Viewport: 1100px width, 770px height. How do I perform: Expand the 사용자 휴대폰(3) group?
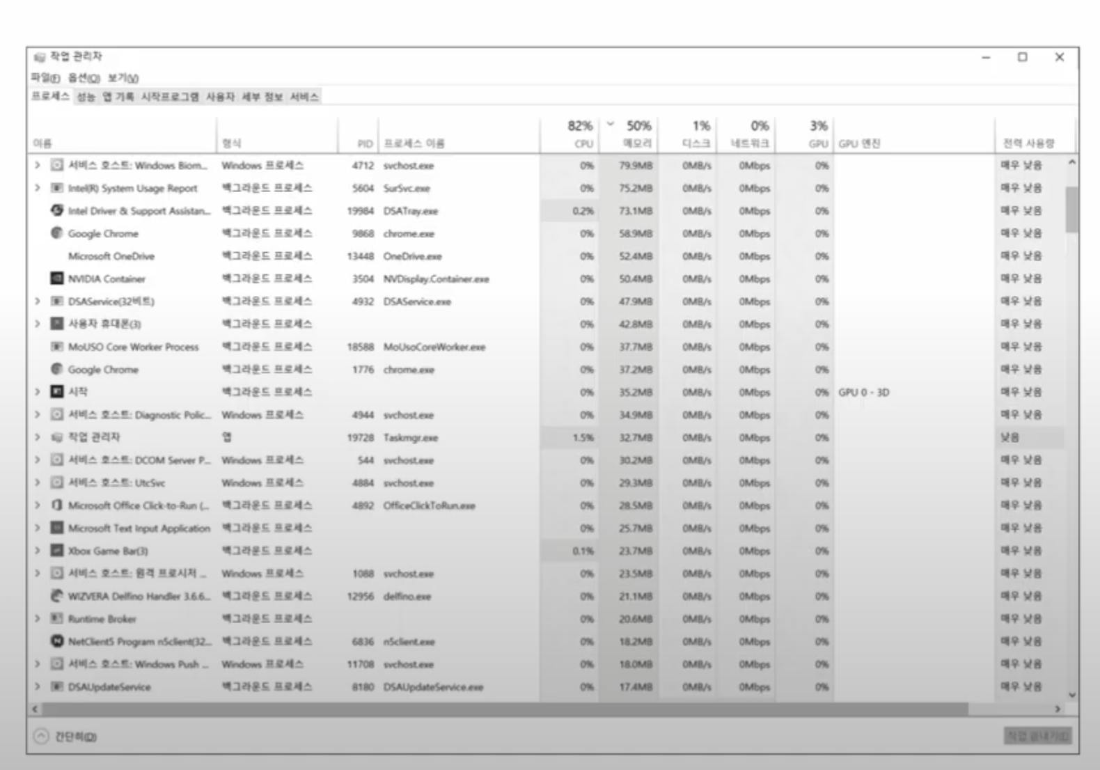point(38,324)
